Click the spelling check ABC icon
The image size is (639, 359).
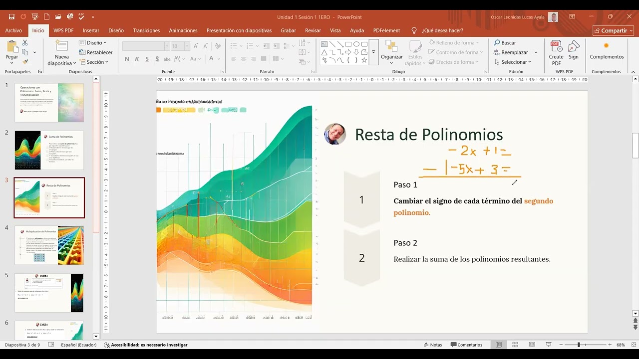(x=81, y=16)
